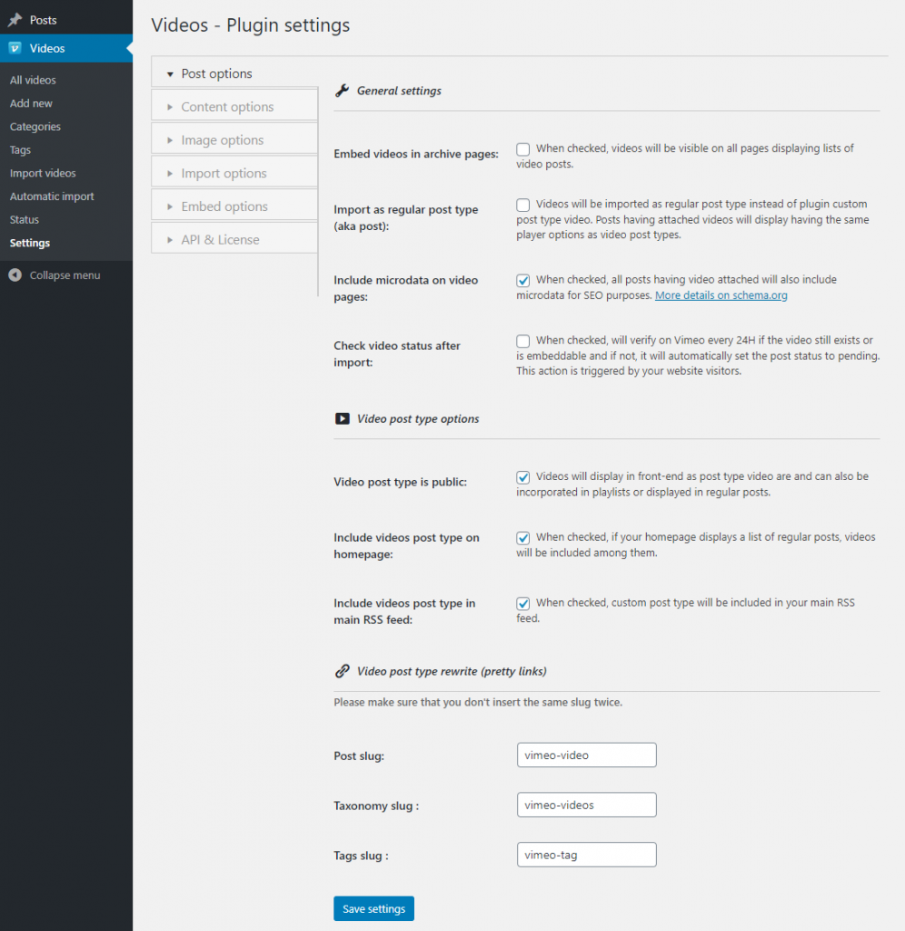Click the General settings wrench icon

tap(342, 90)
